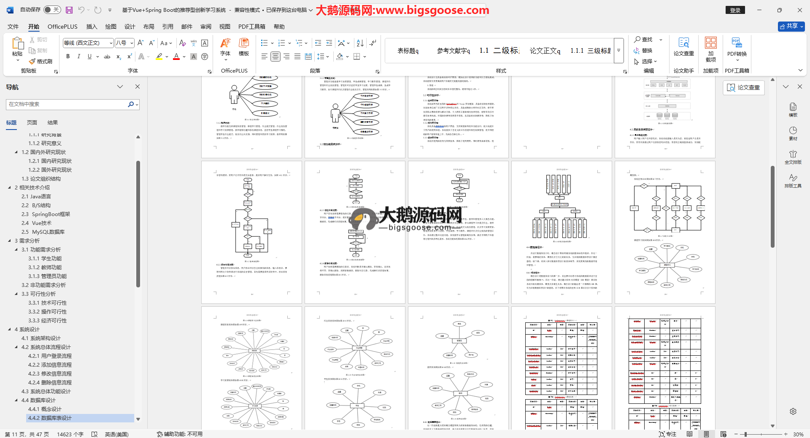Click the 论文查重 ribbon icon

[683, 47]
